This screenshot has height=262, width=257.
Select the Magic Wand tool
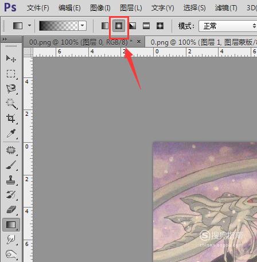11,104
